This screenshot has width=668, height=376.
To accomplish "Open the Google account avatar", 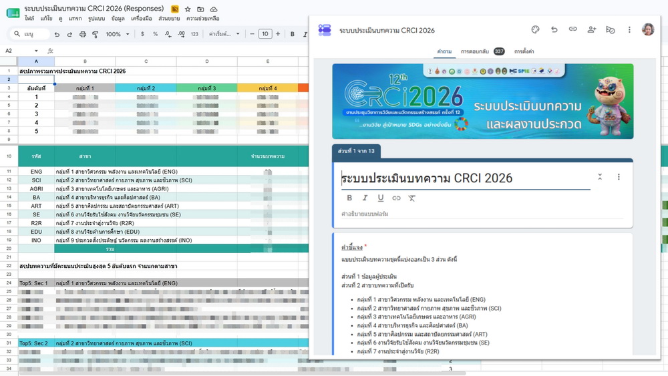I will tap(648, 29).
